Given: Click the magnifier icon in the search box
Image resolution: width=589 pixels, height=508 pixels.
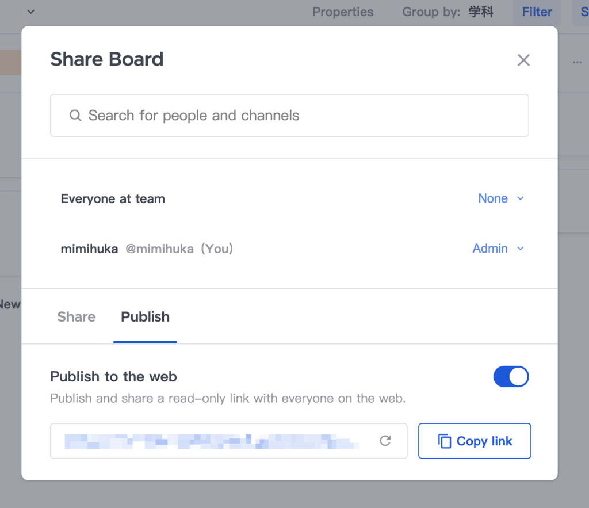Looking at the screenshot, I should [x=75, y=116].
